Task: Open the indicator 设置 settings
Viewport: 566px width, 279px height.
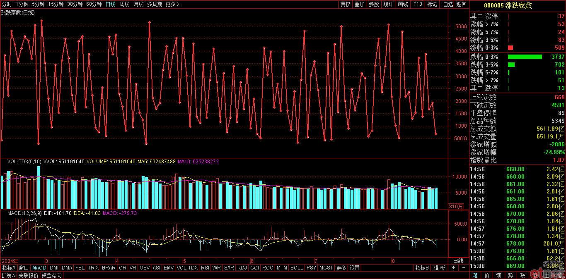Action: tap(354, 268)
